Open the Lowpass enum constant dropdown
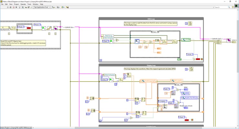 pos(163,101)
